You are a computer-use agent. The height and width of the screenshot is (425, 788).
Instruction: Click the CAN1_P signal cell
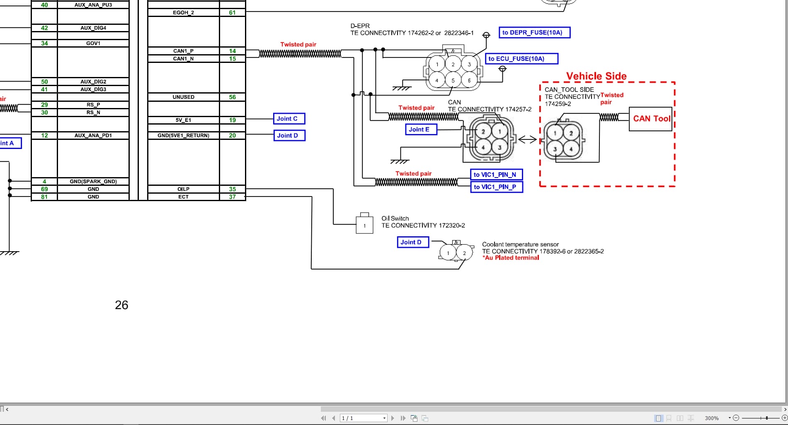tap(183, 51)
